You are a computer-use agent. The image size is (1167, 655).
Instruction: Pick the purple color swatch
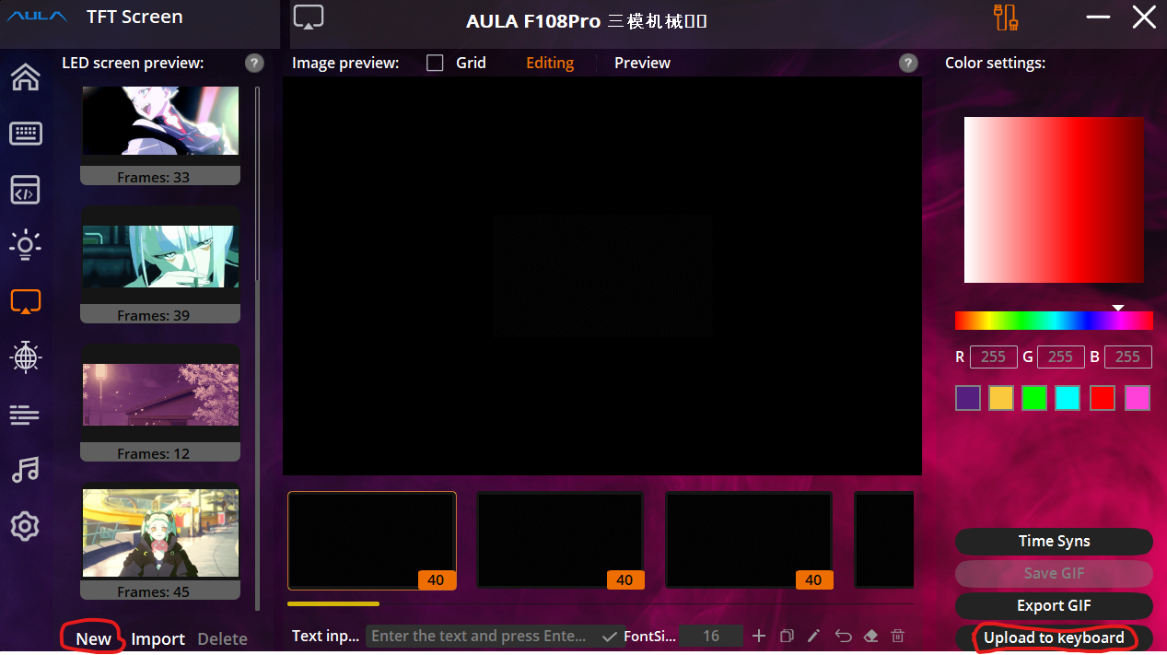tap(968, 398)
